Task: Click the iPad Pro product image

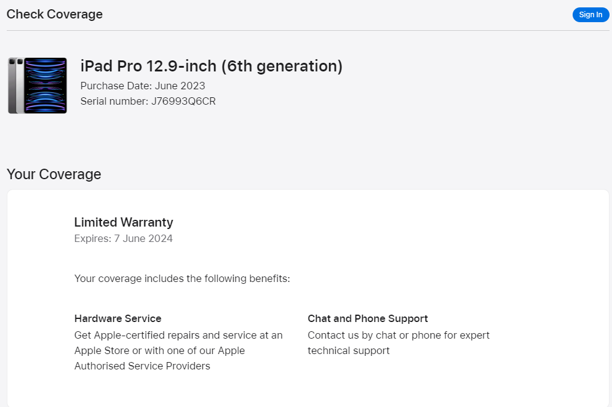Action: 38,86
